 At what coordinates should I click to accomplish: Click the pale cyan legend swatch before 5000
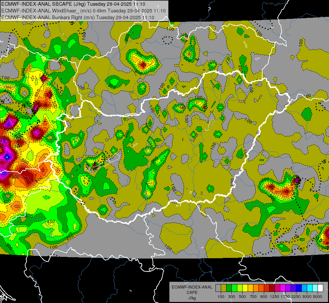315,288
